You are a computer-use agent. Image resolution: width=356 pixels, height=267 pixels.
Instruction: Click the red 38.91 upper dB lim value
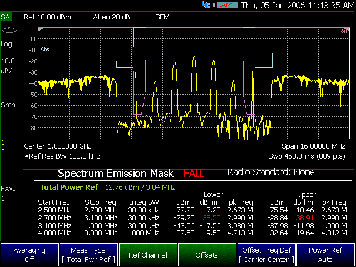[305, 218]
